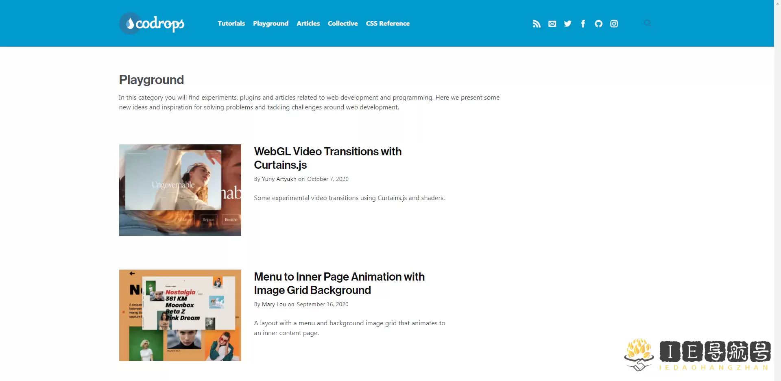Click author Yuriy Artyukh link
Screen dimensions: 781x381
[279, 179]
